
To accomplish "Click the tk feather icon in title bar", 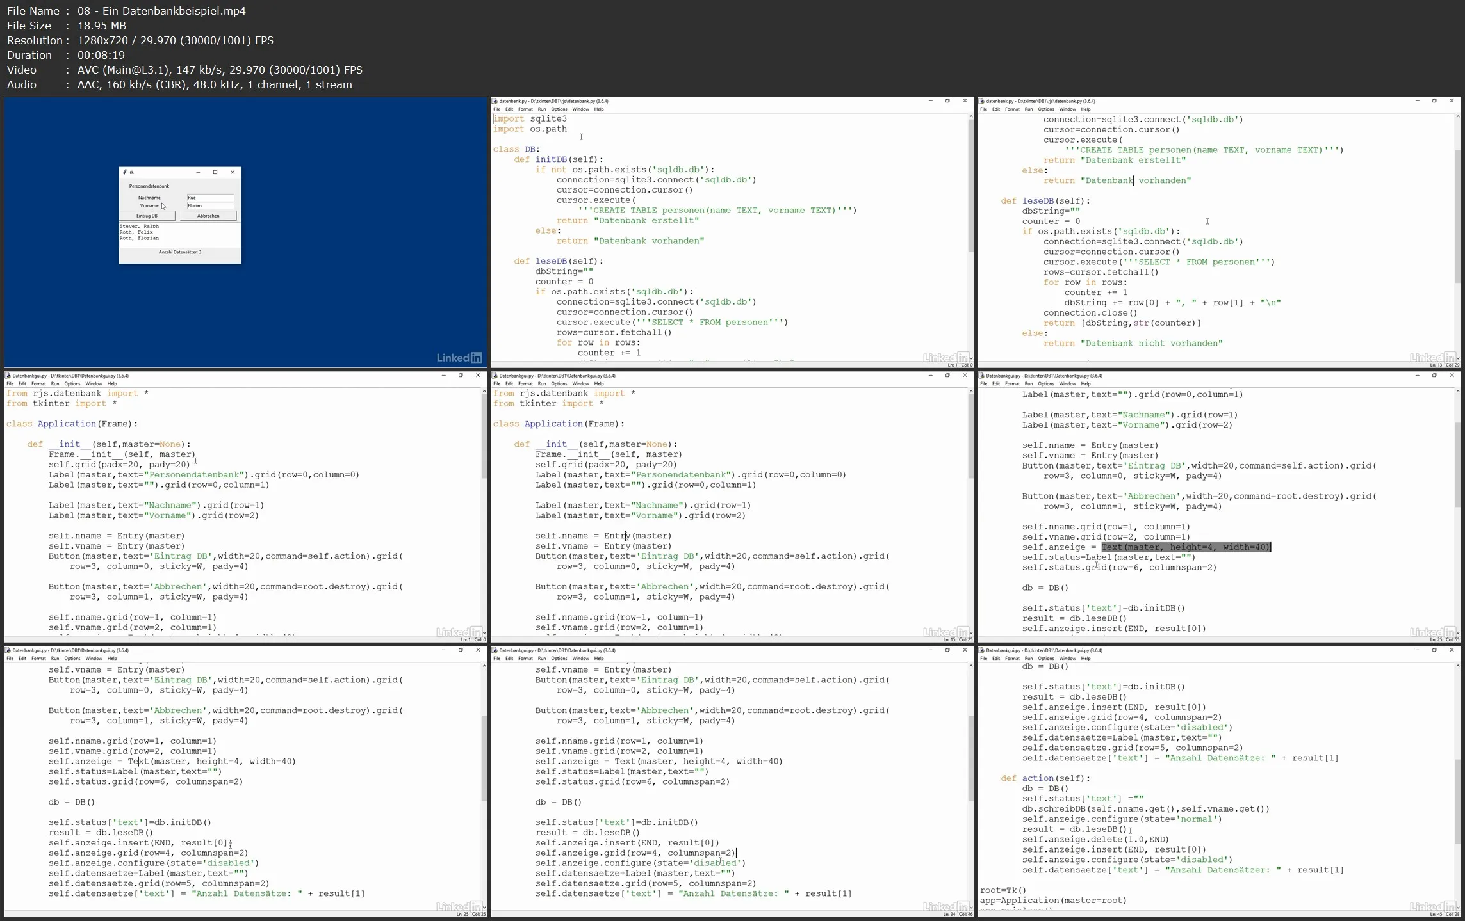I will point(125,172).
